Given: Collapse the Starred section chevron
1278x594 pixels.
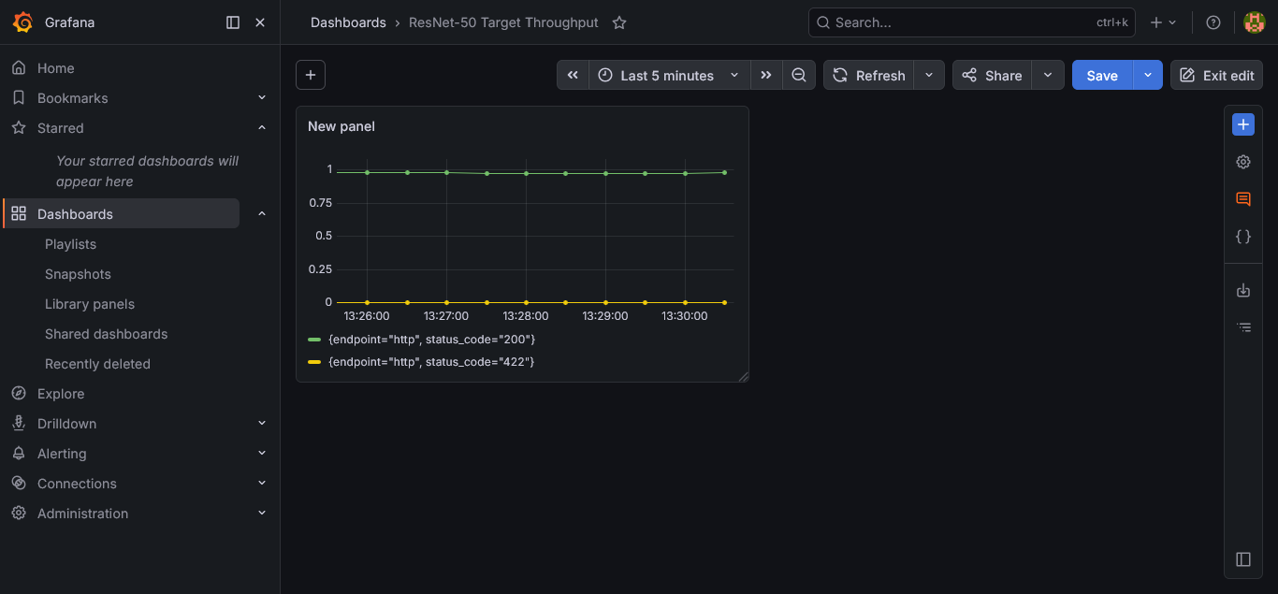Looking at the screenshot, I should [x=262, y=127].
